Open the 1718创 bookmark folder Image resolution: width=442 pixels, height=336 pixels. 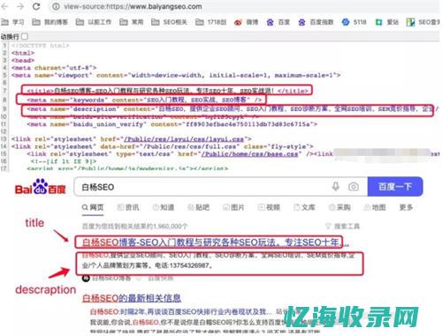[211, 22]
